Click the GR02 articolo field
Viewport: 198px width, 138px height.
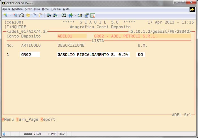click(x=30, y=55)
